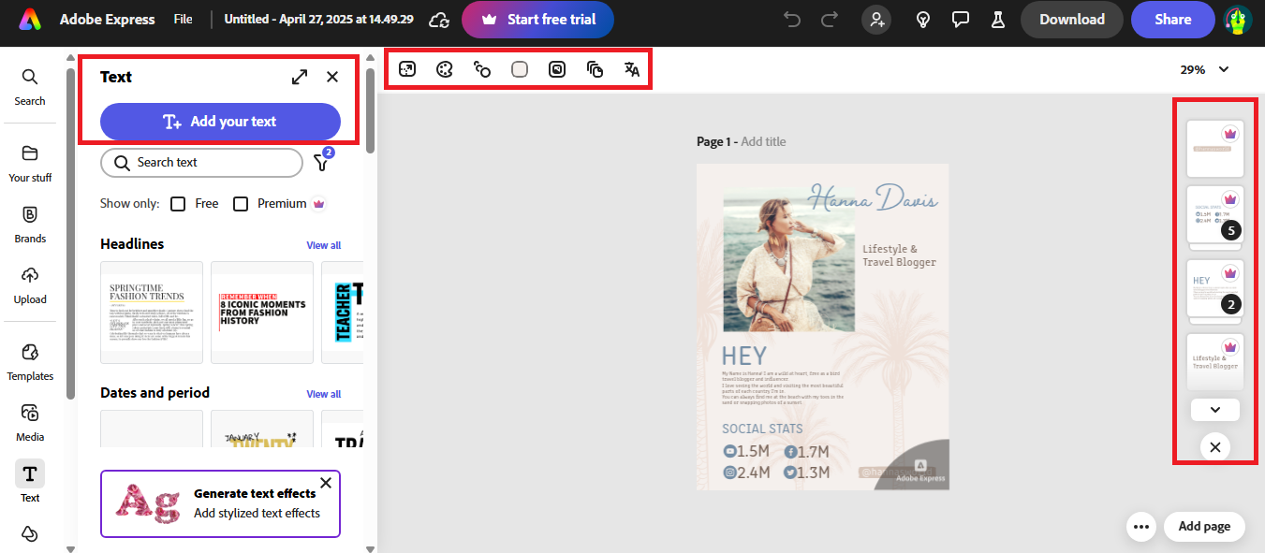Select the first page layout thumbnail on right
Screen dimensions: 1265x553
pyautogui.click(x=1215, y=149)
